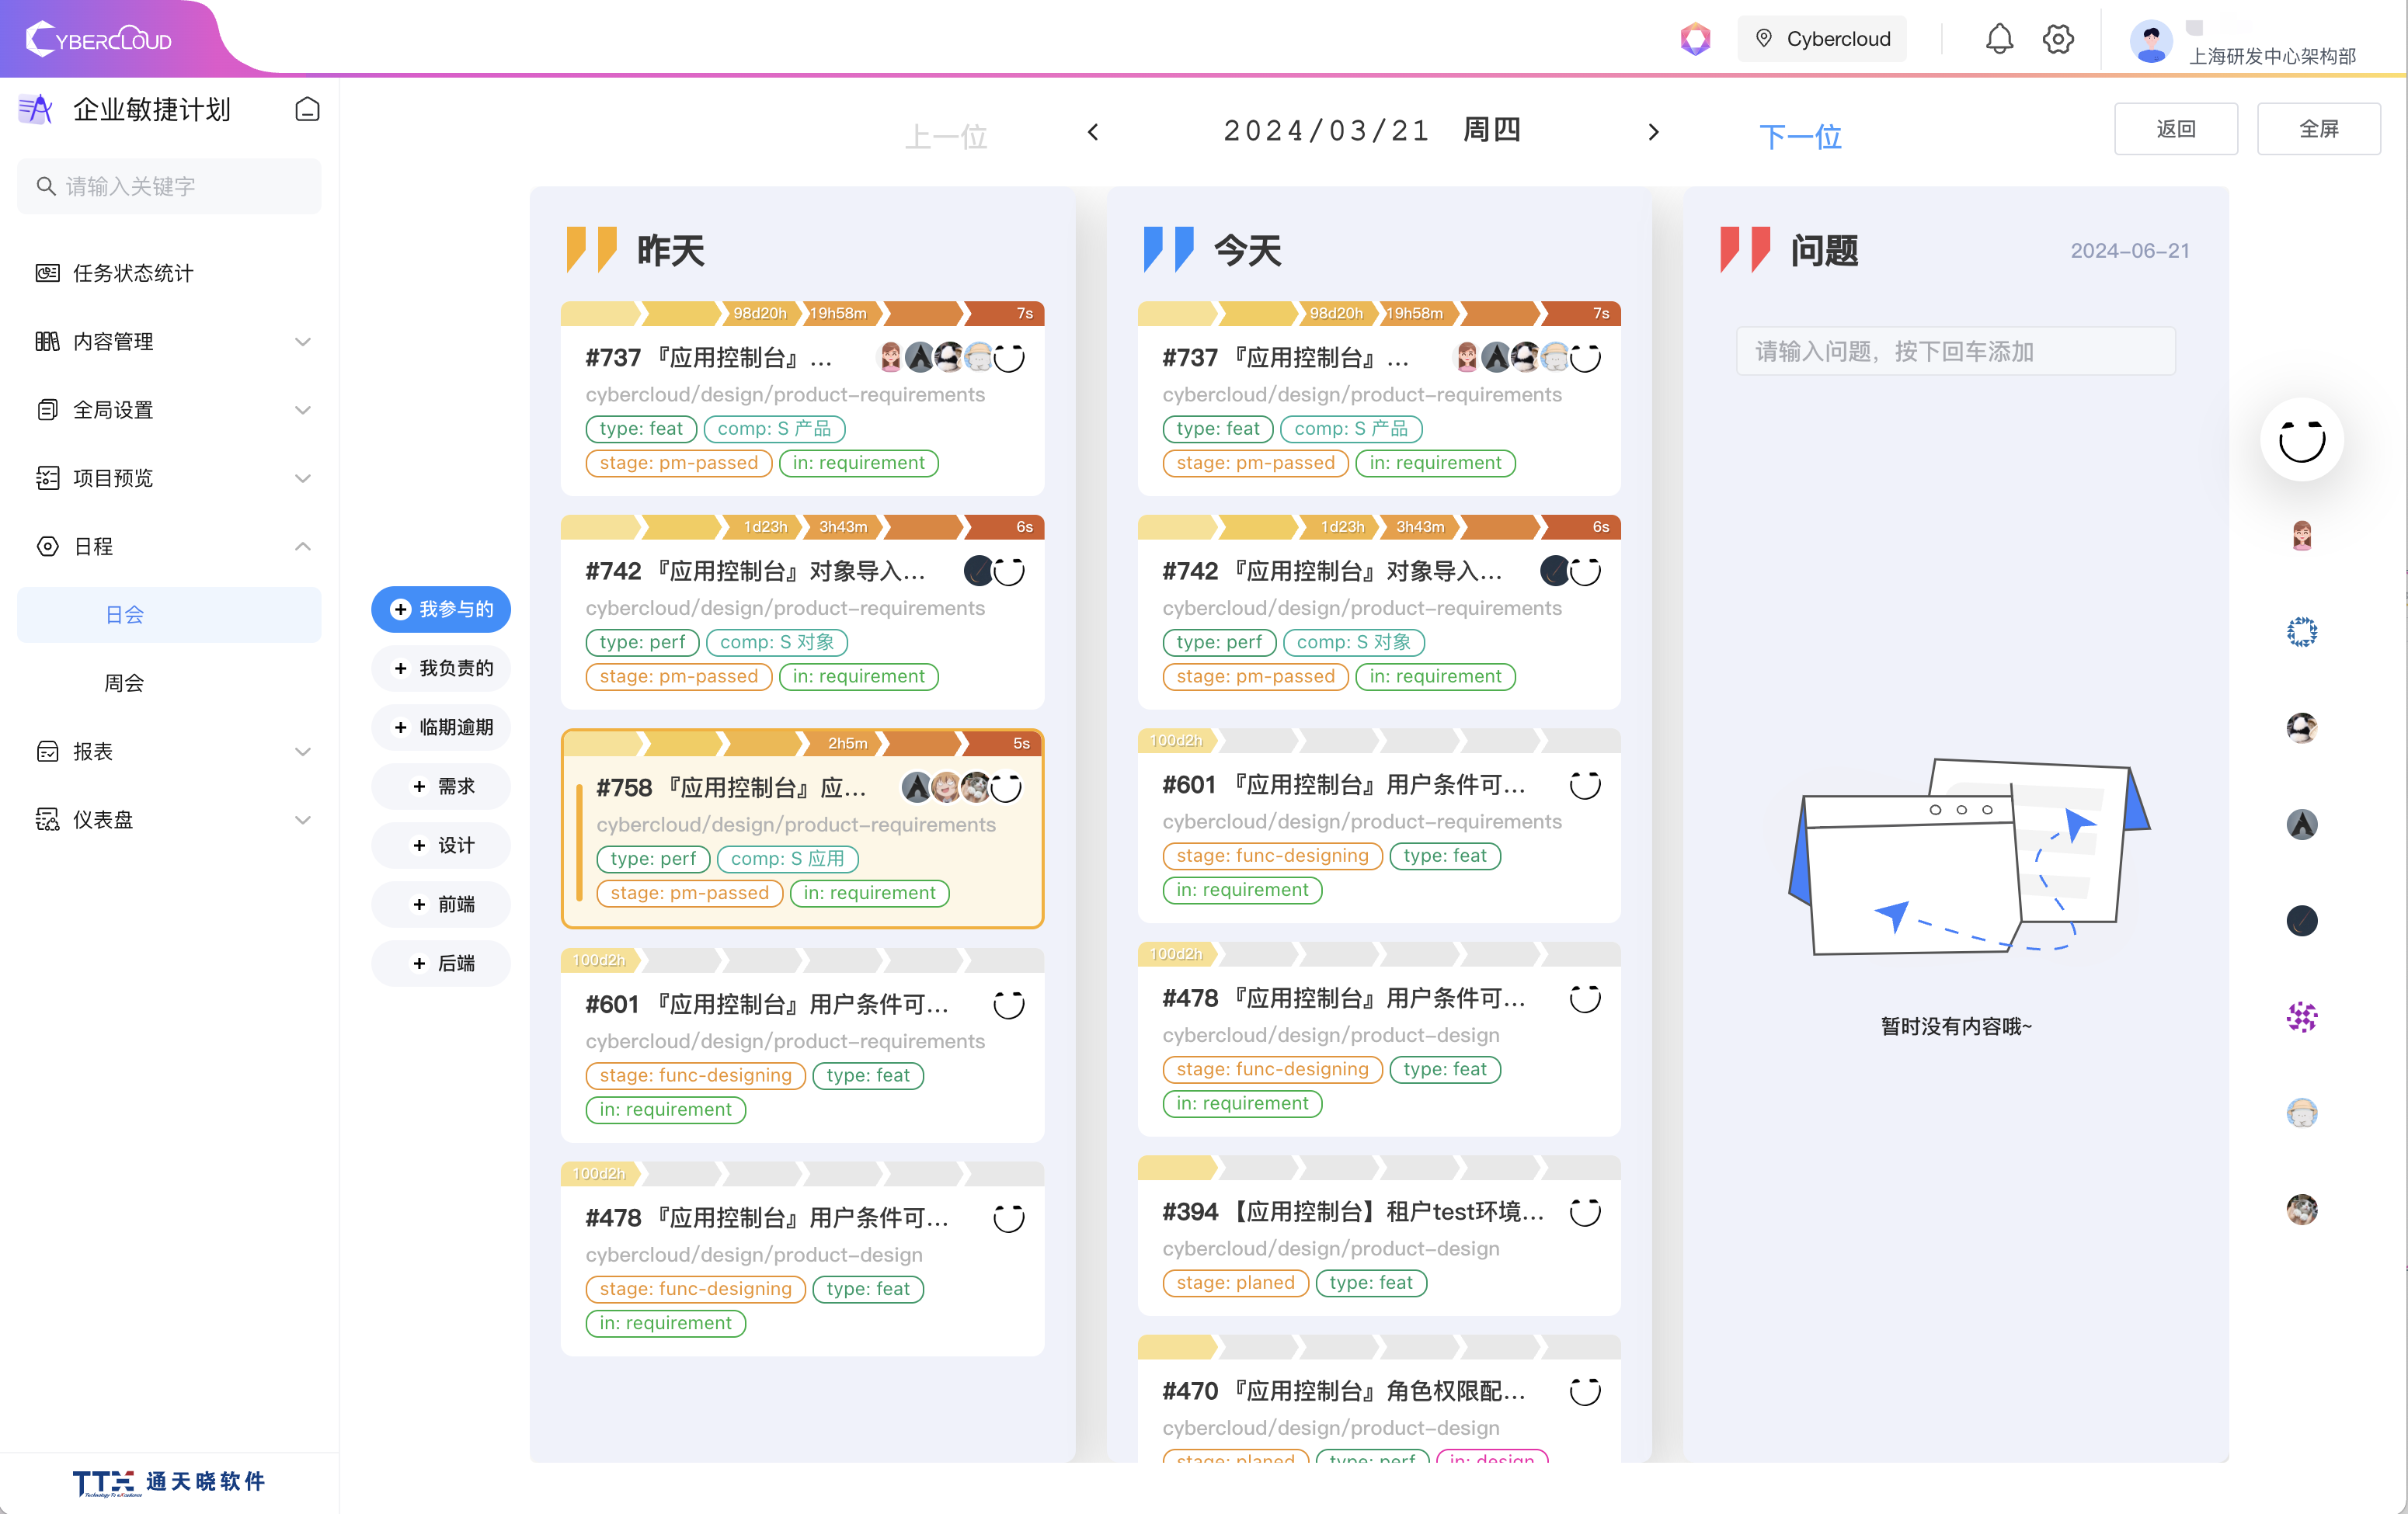Screen dimensions: 2408x1514
Task: Click the 全屏 button
Action: pyautogui.click(x=2318, y=129)
